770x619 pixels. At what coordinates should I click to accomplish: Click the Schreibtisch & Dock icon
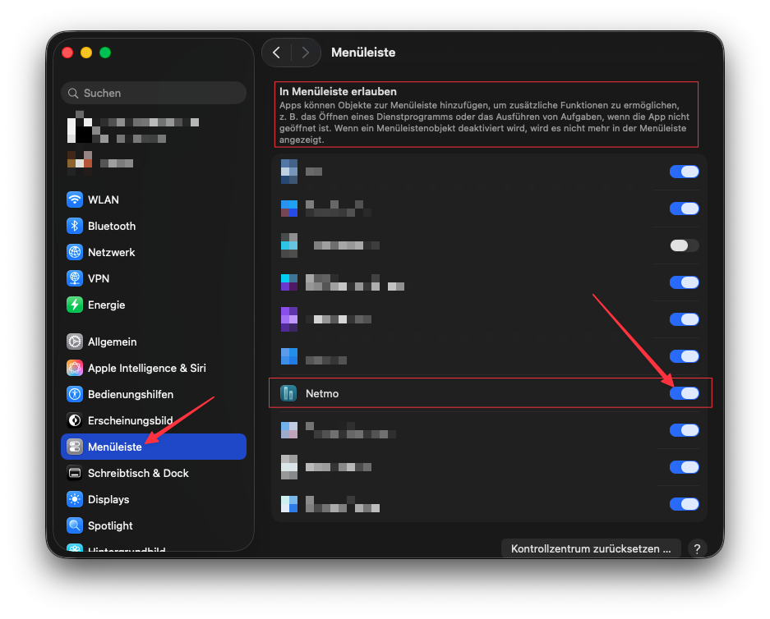pos(75,473)
